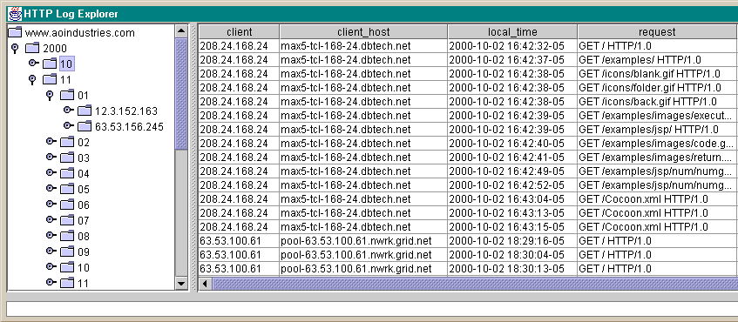This screenshot has height=322, width=738.
Task: Click the status text field at bottom
Action: coord(372,308)
